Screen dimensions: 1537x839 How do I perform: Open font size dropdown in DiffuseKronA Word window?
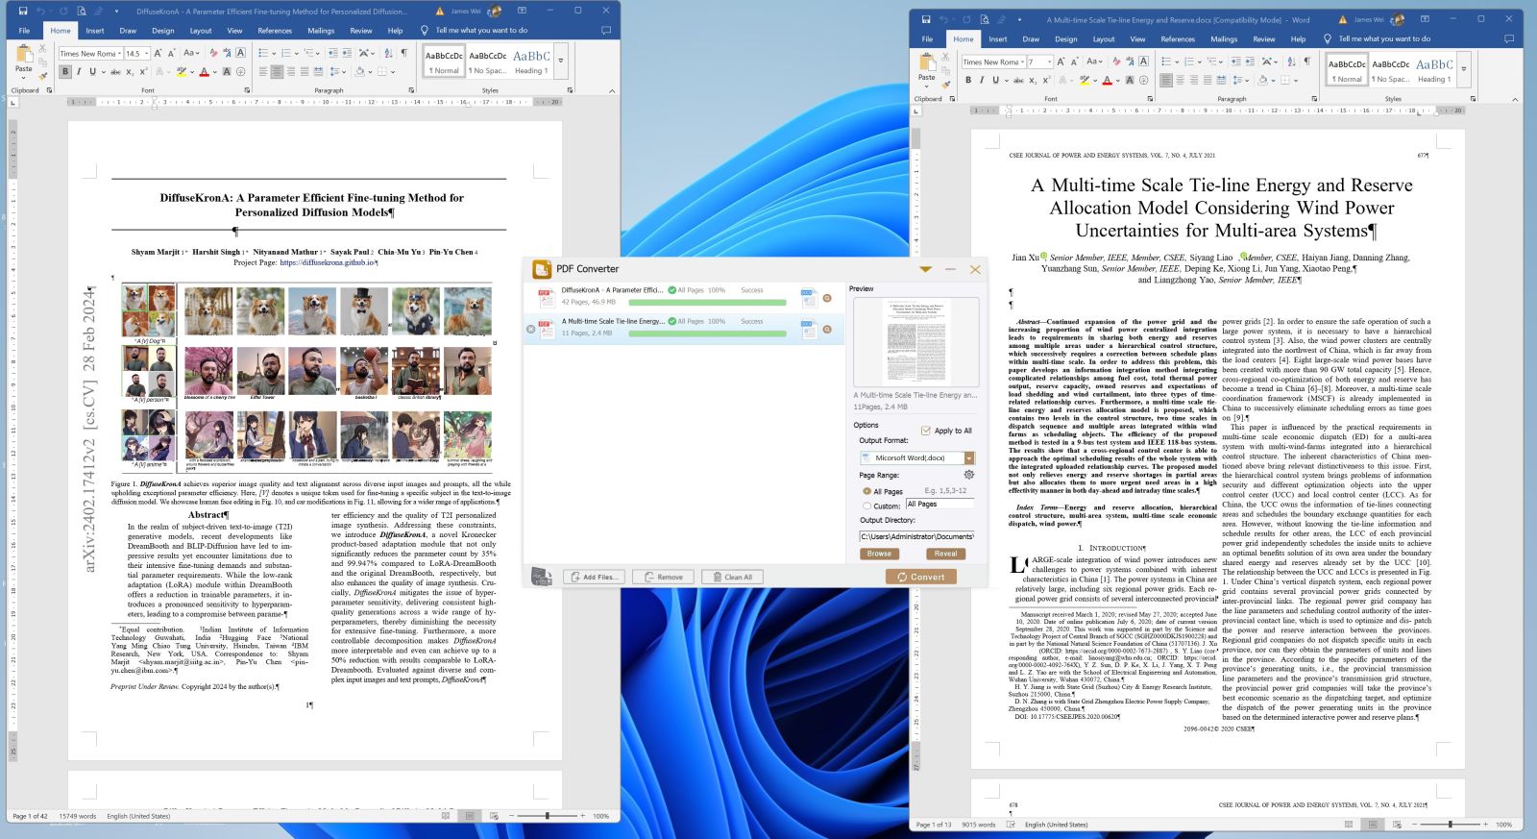coord(147,54)
